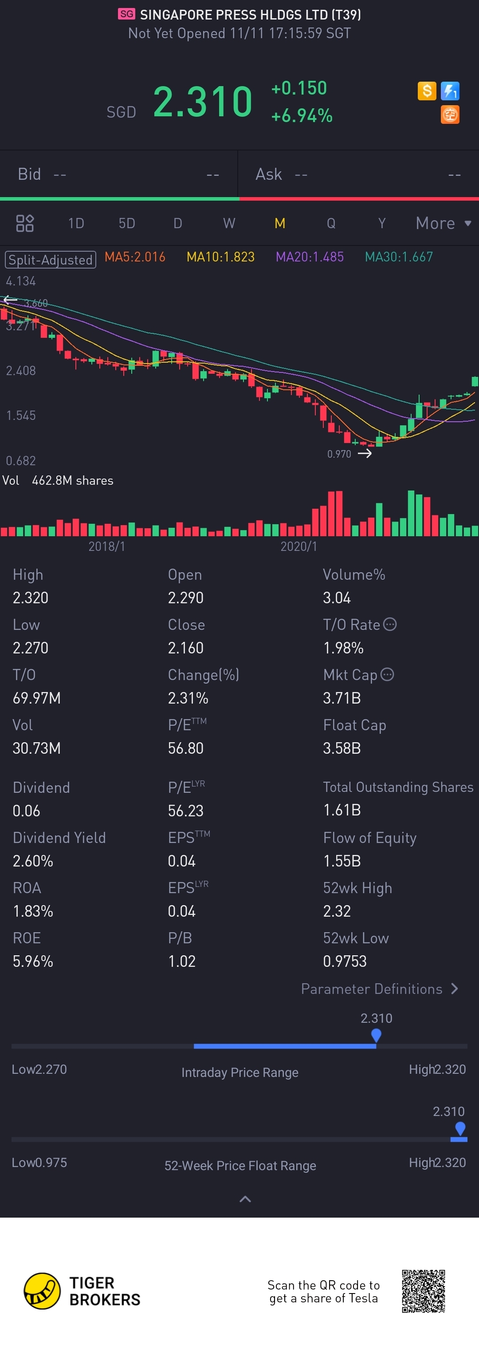Tap the Ask price row
This screenshot has height=1365, width=479.
coord(359,174)
